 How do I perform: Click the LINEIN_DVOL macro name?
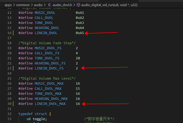pyautogui.click(x=46, y=33)
